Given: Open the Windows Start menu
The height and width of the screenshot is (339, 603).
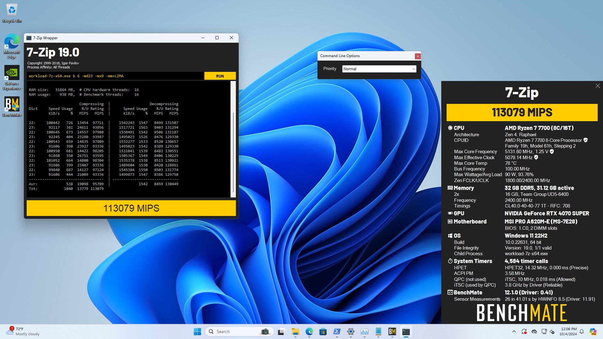Looking at the screenshot, I should [197, 331].
